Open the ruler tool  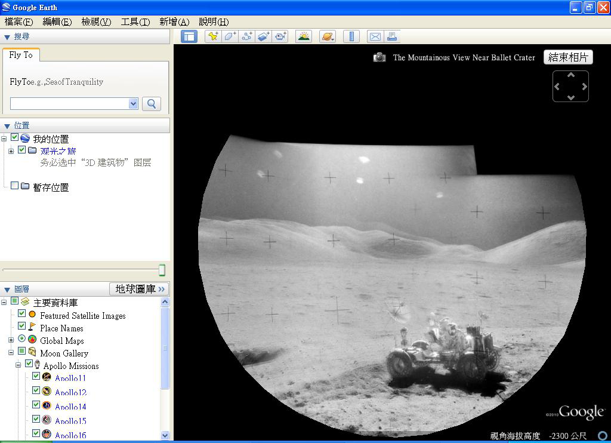(351, 36)
